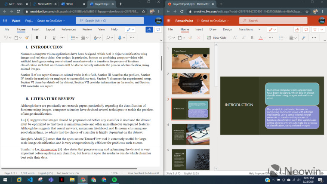The height and width of the screenshot is (184, 327).
Task: Click the bullets list icon in Word
Action: click(73, 38)
